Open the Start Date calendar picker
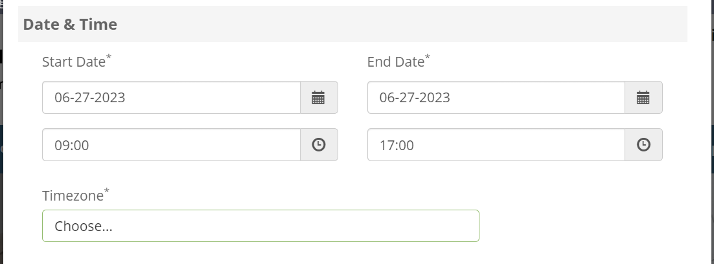This screenshot has width=714, height=264. [318, 98]
